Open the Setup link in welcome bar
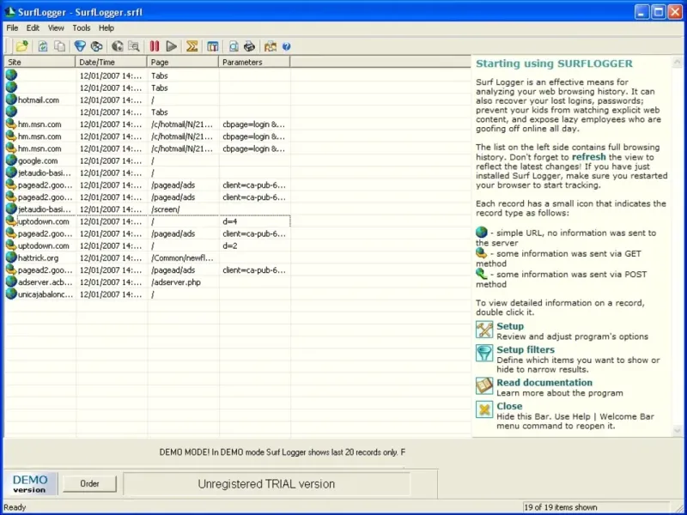Viewport: 687px width, 515px height. [510, 326]
